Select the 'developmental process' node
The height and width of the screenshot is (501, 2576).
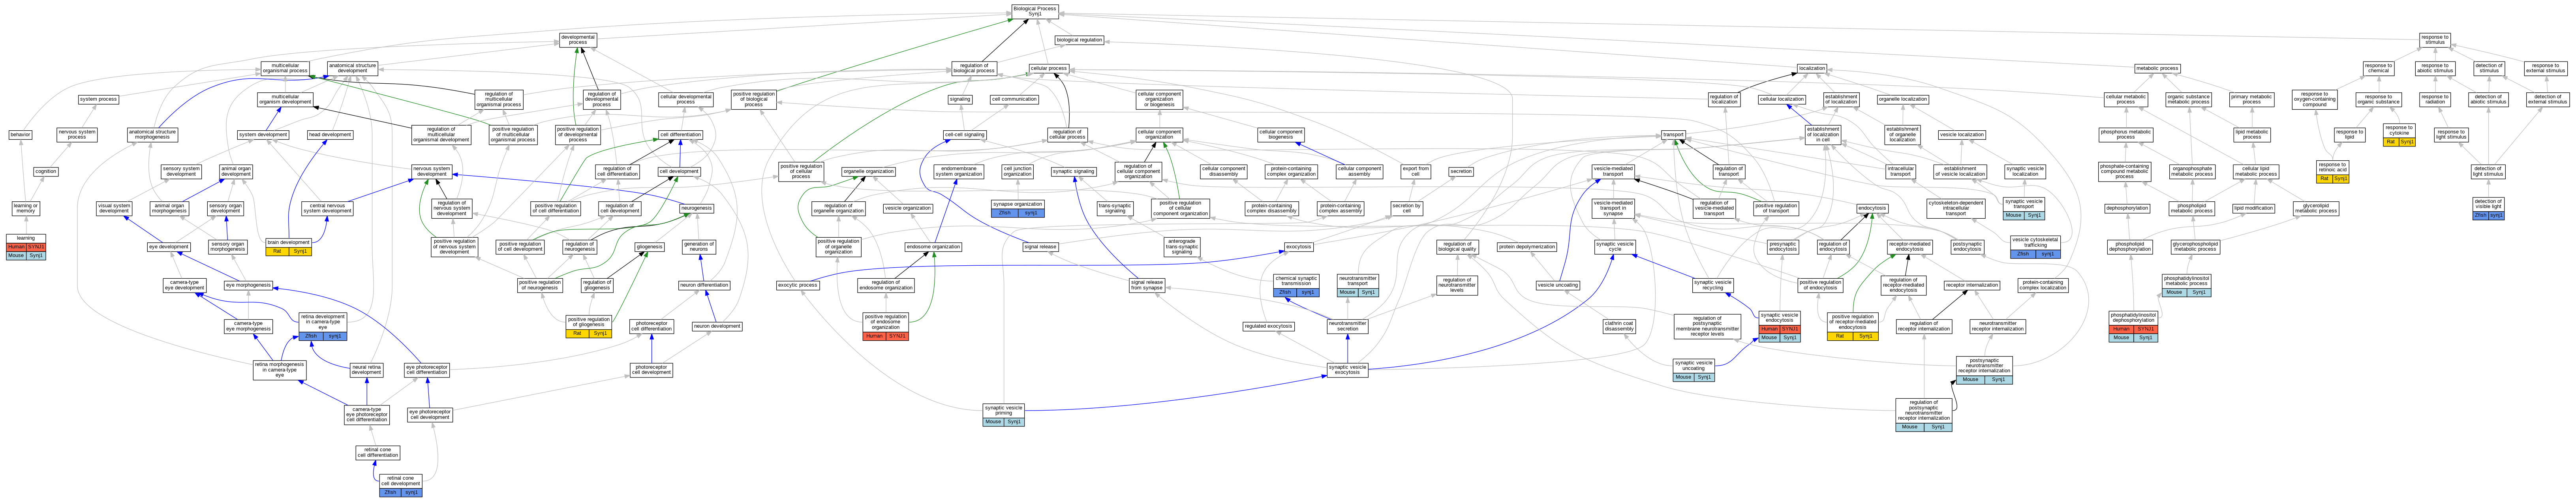point(578,40)
